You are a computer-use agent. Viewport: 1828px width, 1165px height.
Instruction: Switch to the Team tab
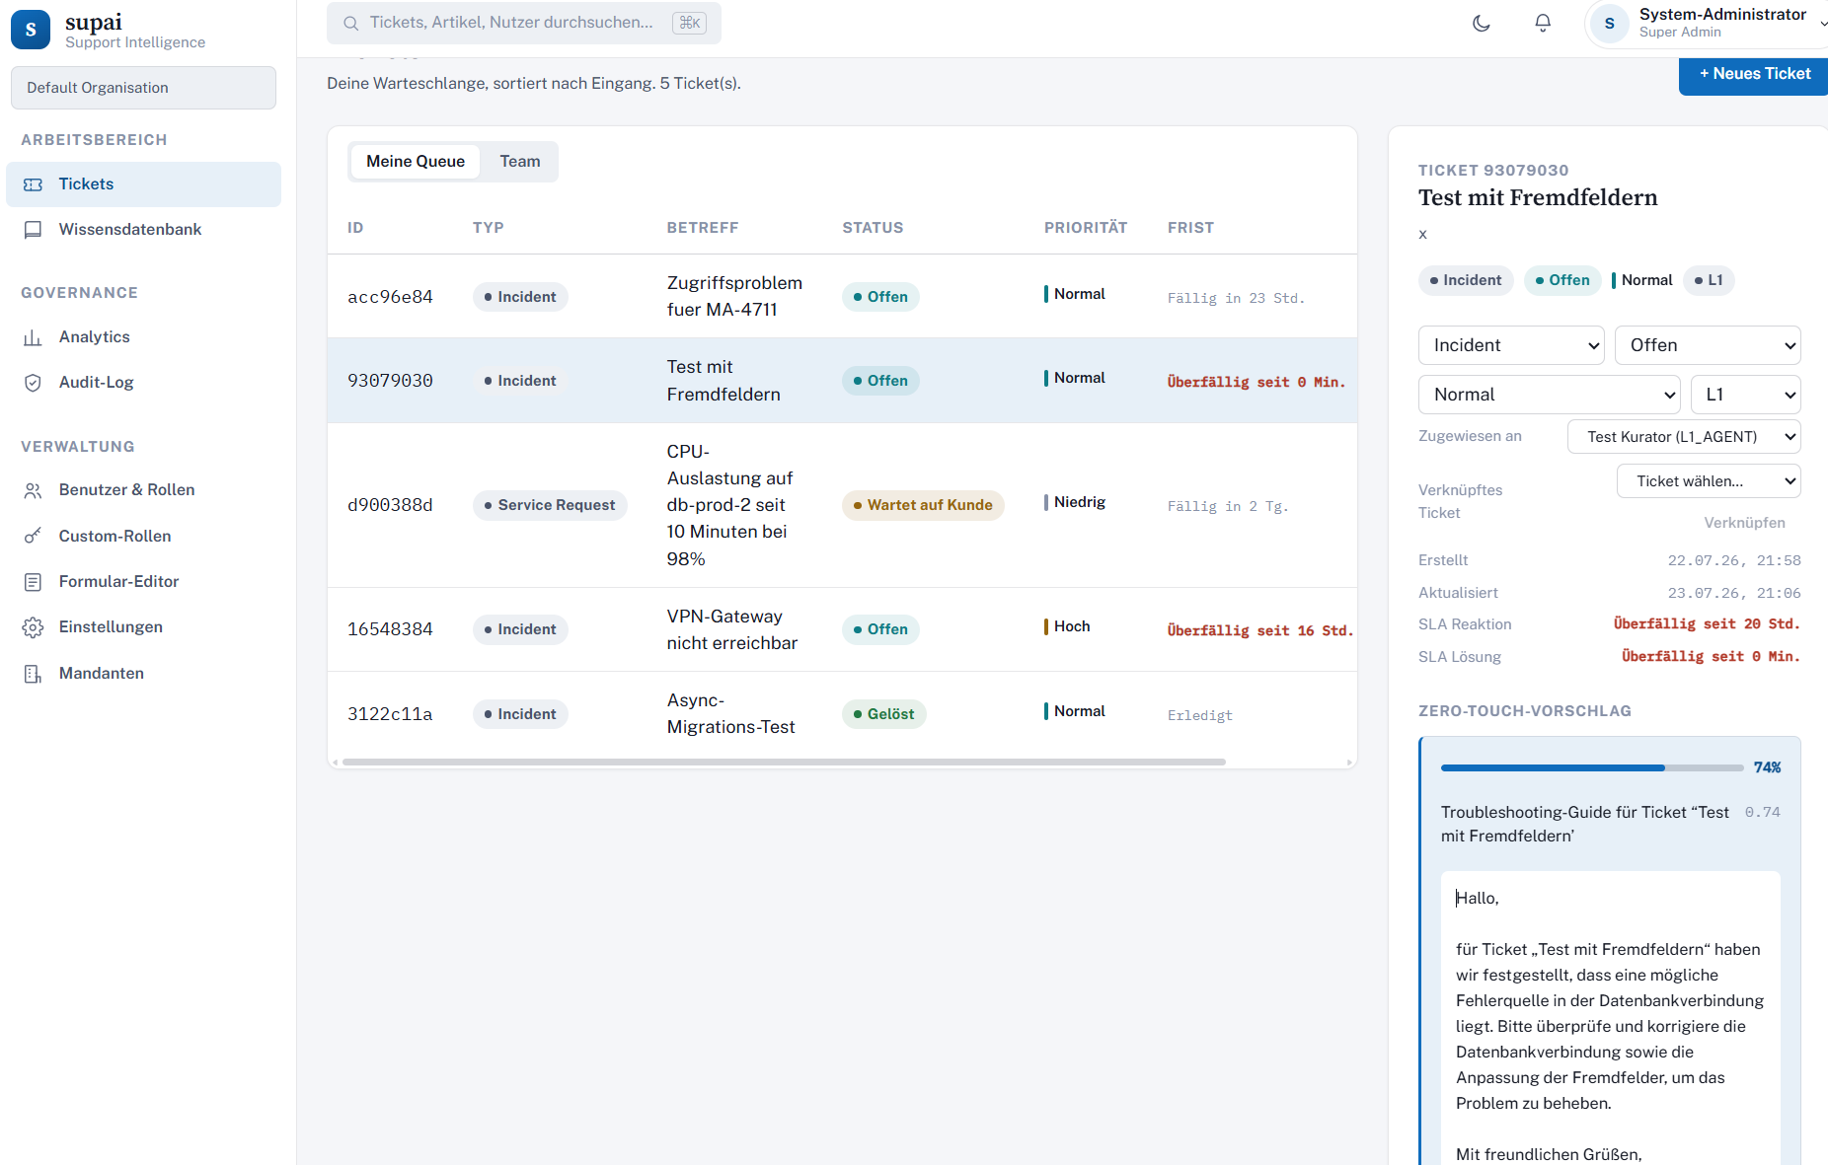click(520, 162)
